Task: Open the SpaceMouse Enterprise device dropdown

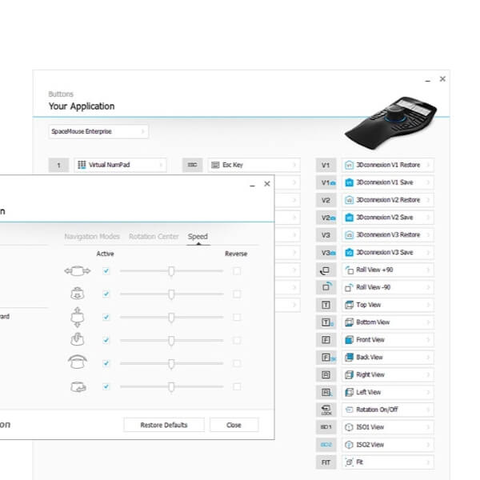Action: [98, 132]
